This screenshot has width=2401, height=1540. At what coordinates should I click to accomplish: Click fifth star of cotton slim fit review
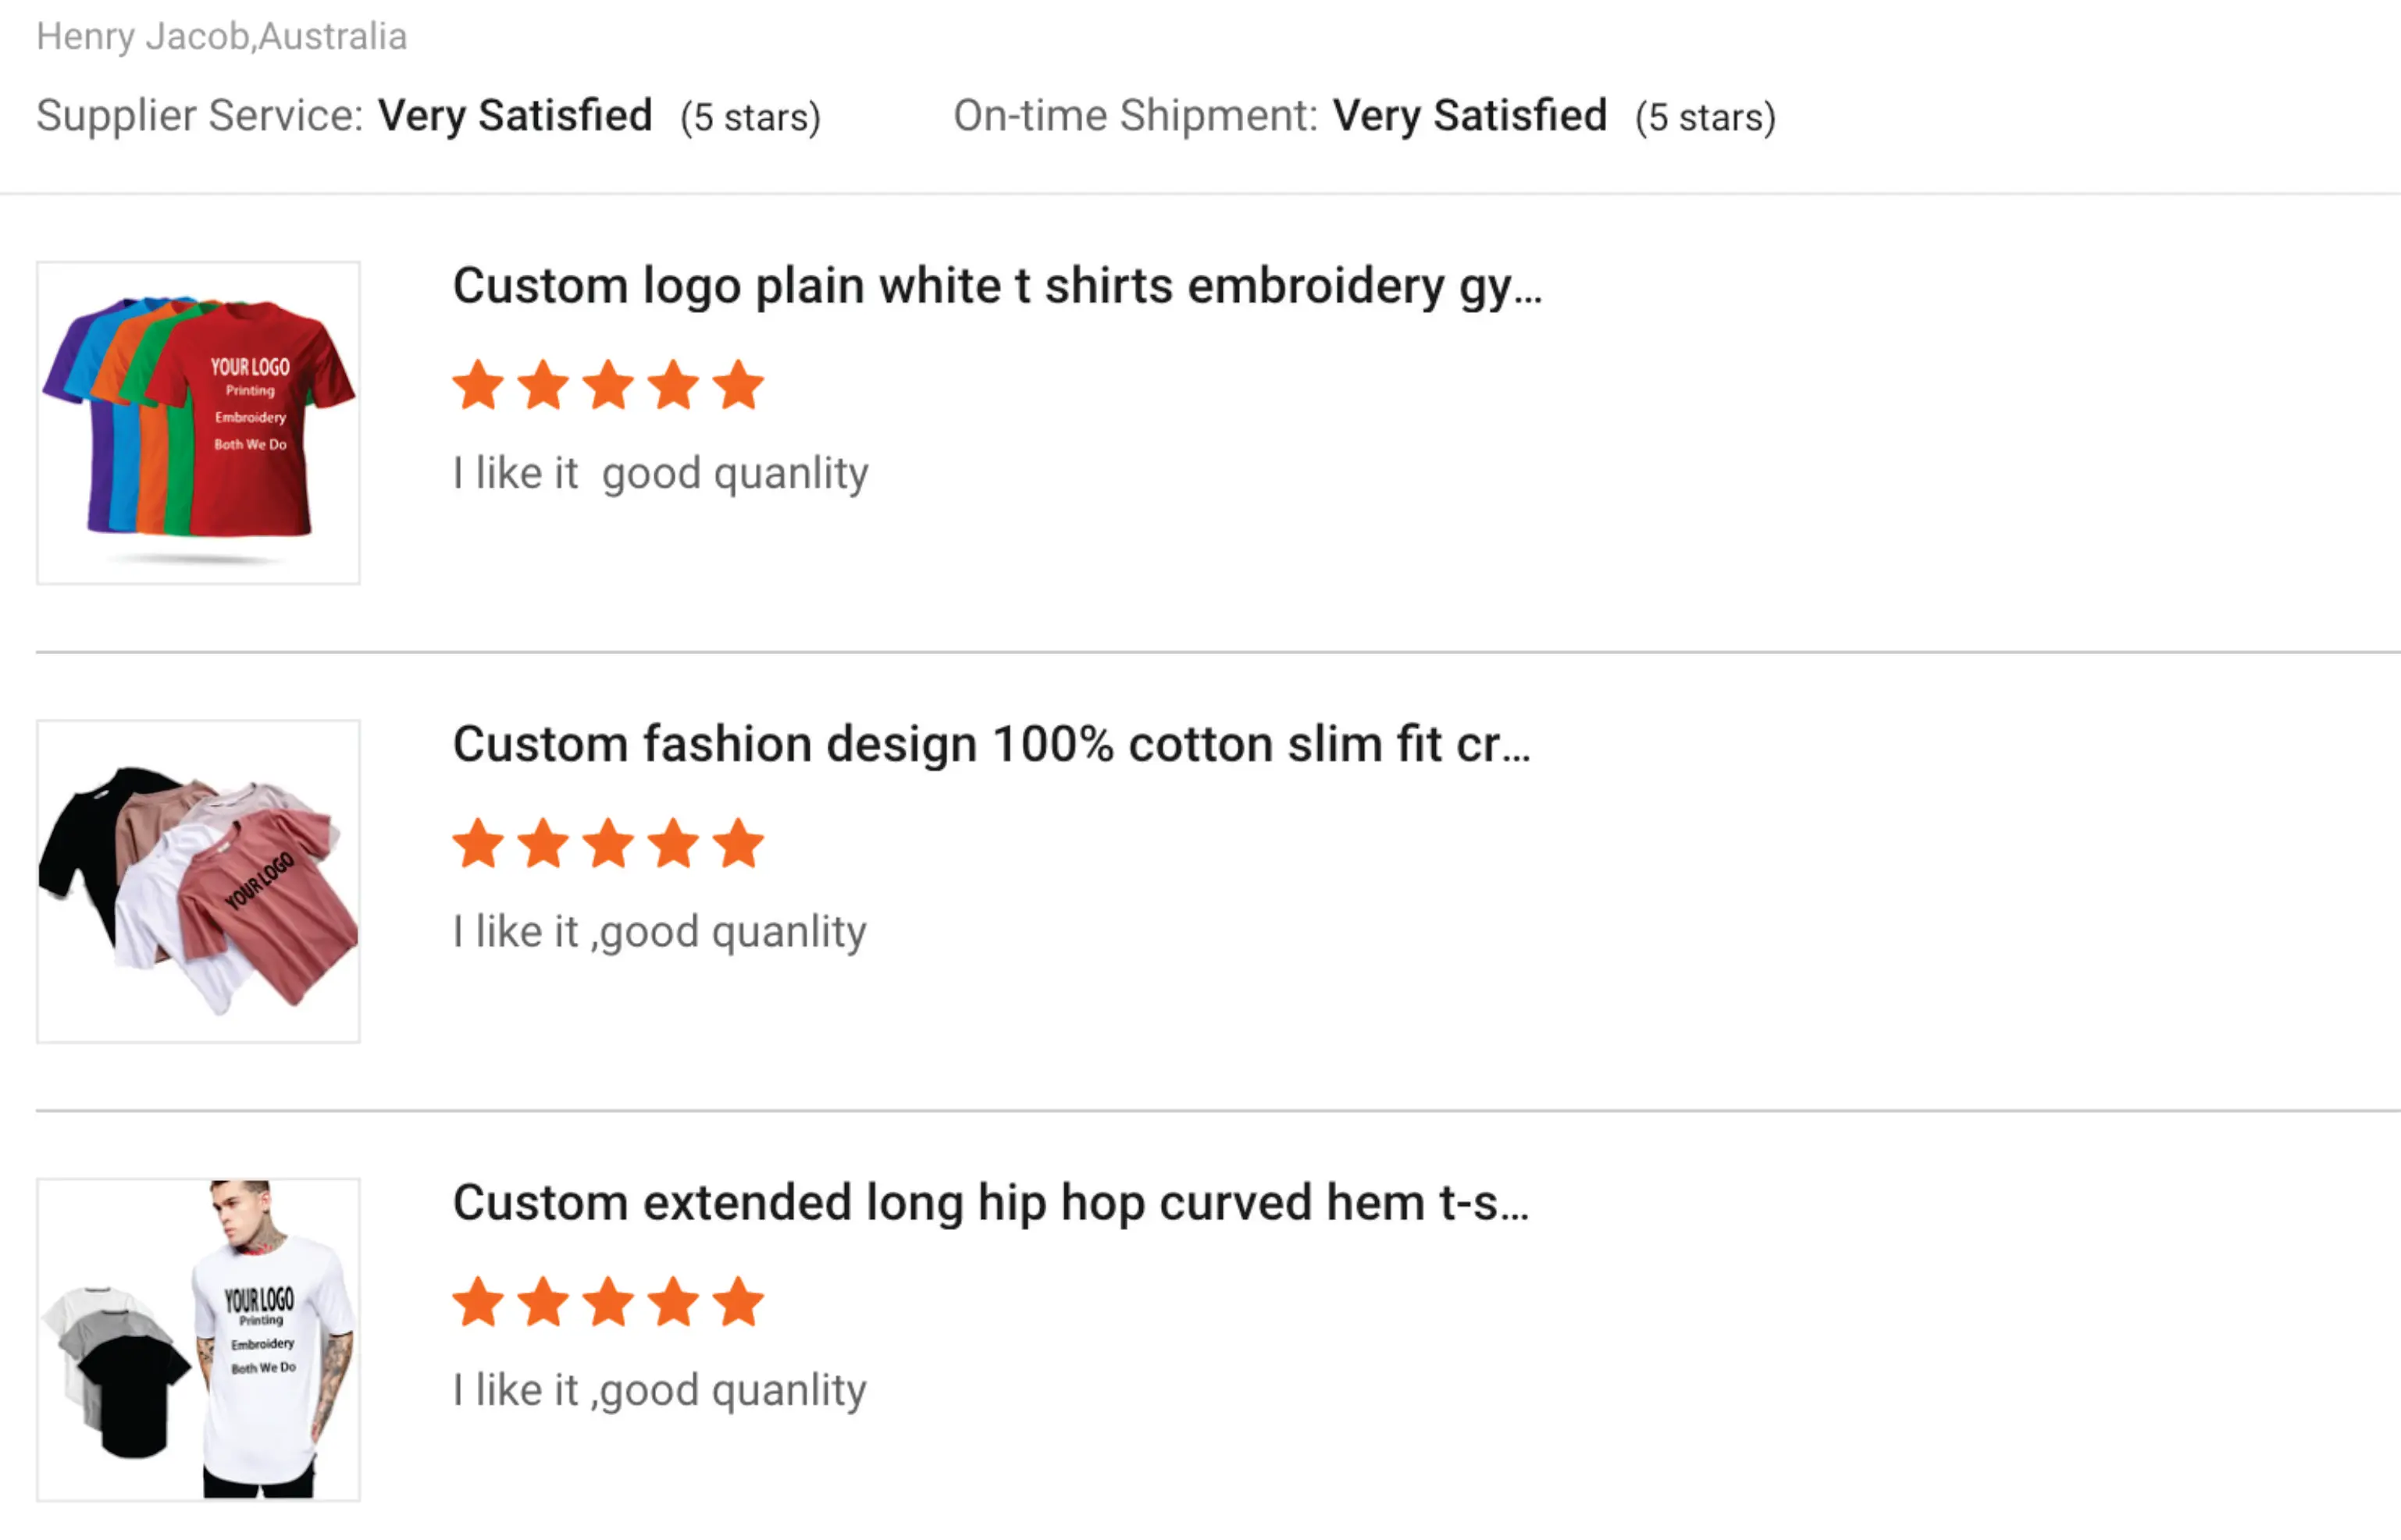pos(739,844)
